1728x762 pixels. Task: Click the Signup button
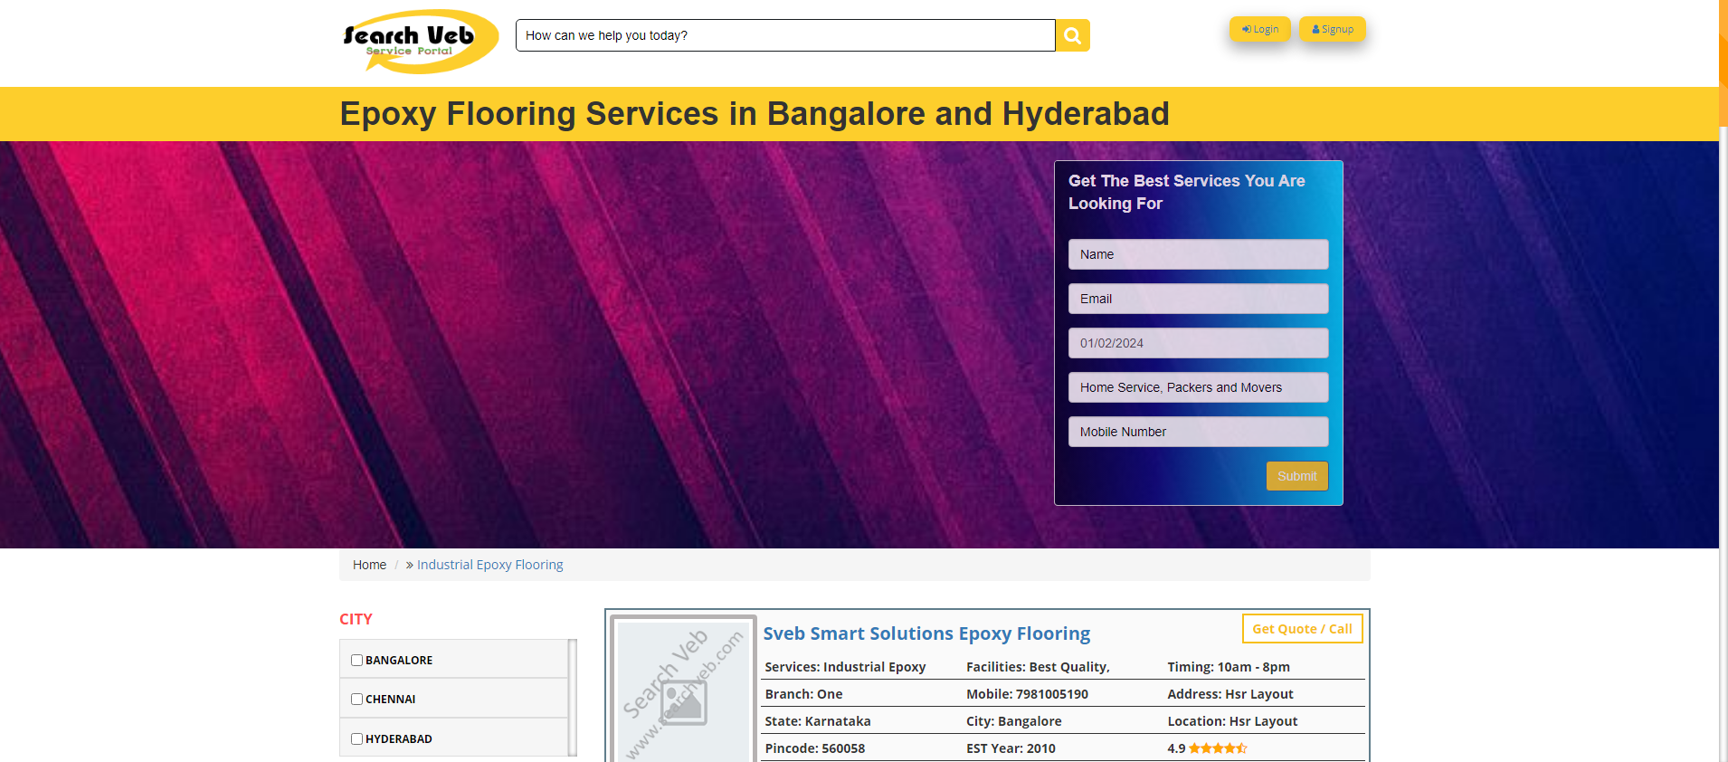(1332, 29)
